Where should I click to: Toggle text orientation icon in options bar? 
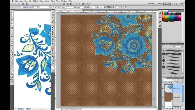pos(59,7)
